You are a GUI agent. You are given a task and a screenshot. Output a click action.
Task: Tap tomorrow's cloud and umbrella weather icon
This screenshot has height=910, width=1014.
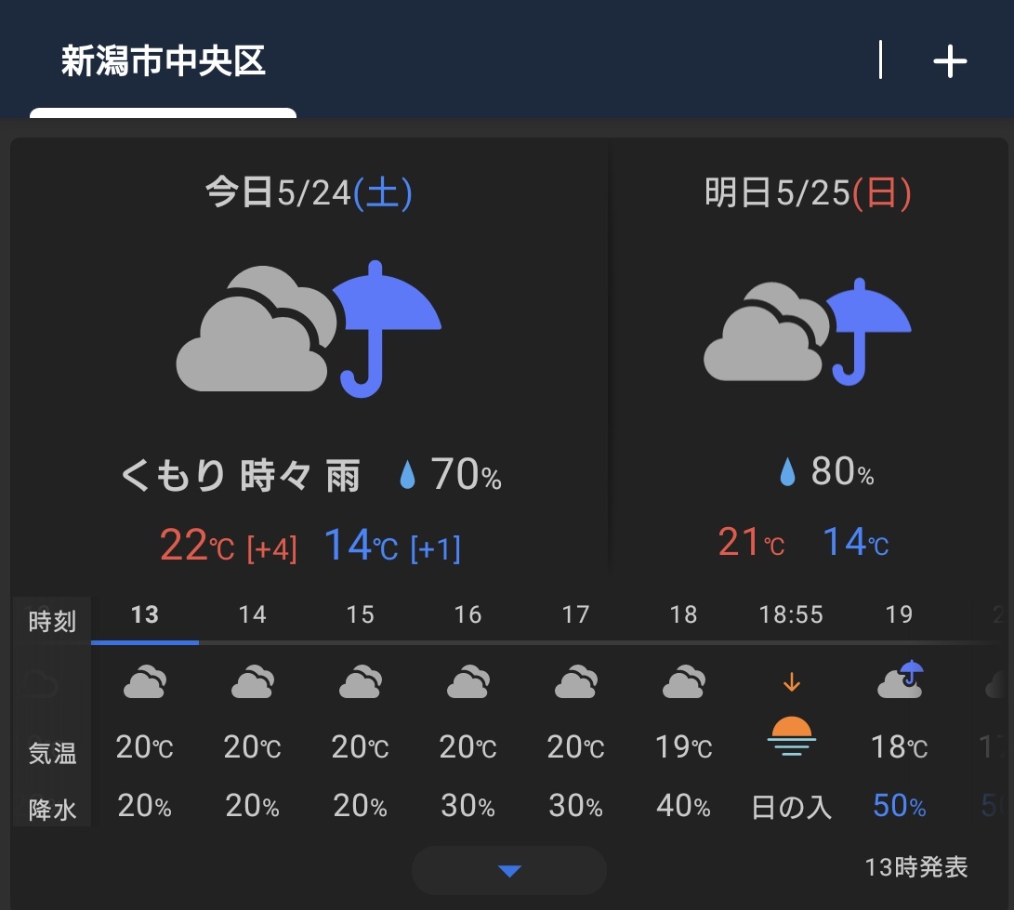pyautogui.click(x=807, y=332)
